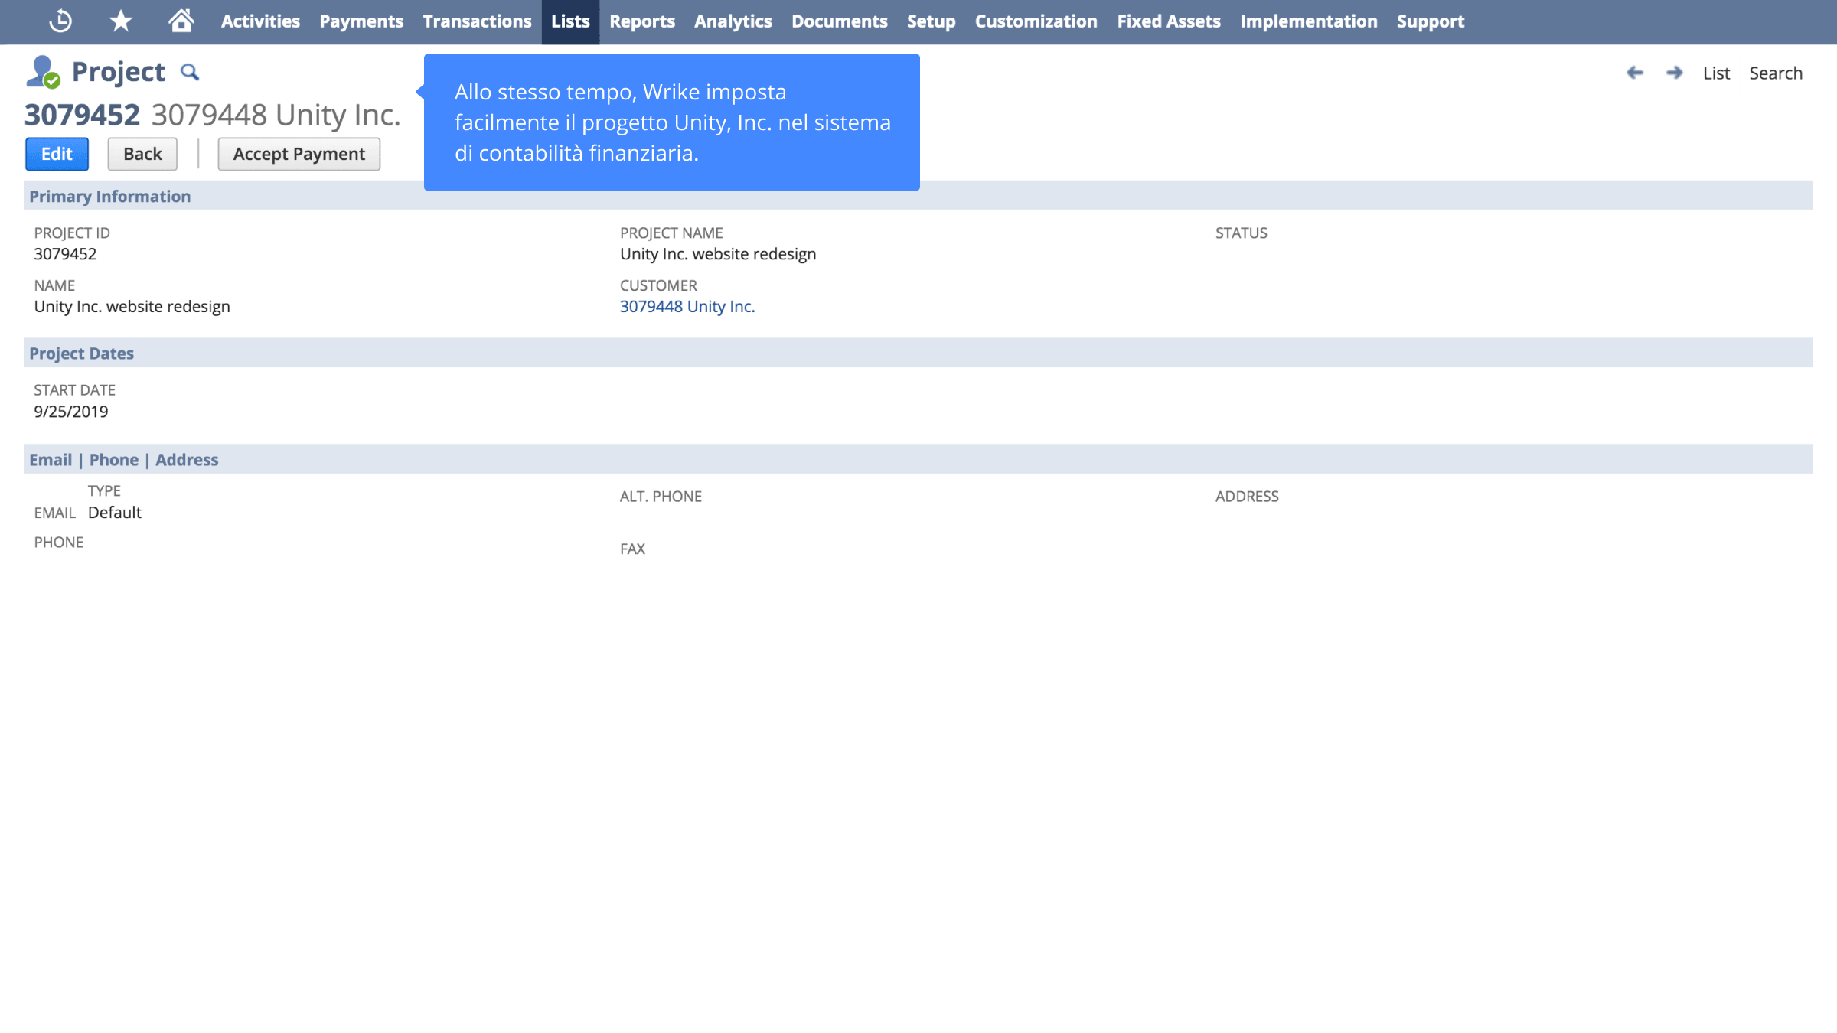This screenshot has width=1837, height=1033.
Task: Click the Edit button
Action: (57, 154)
